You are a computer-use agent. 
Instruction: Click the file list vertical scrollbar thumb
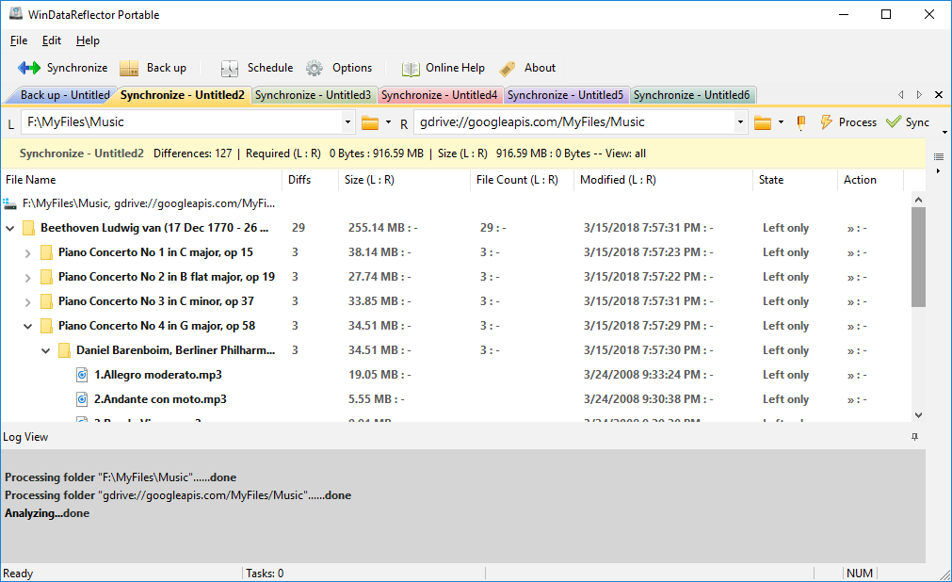tap(918, 257)
